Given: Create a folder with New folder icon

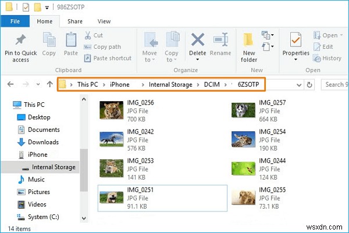Looking at the screenshot, I should [x=249, y=41].
